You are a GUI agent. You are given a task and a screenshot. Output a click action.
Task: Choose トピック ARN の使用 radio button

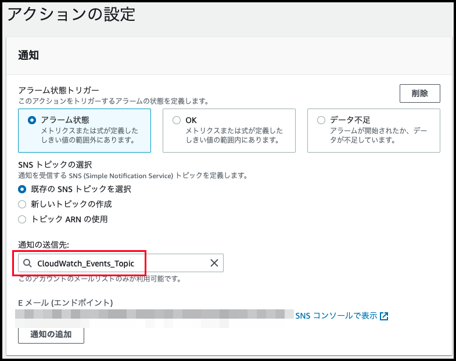click(22, 219)
